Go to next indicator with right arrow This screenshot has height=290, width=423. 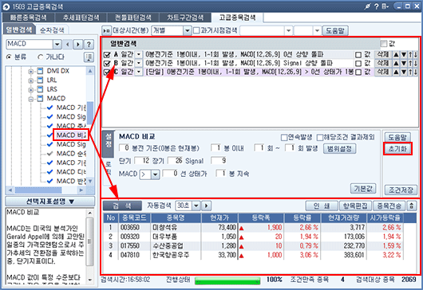78,44
